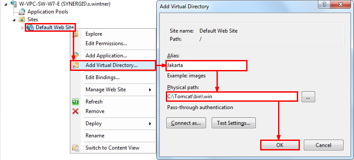354x160 pixels.
Task: Click the Path label in the dialog
Action: coord(175,39)
